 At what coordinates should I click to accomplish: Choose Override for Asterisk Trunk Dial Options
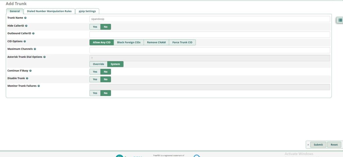click(x=98, y=64)
